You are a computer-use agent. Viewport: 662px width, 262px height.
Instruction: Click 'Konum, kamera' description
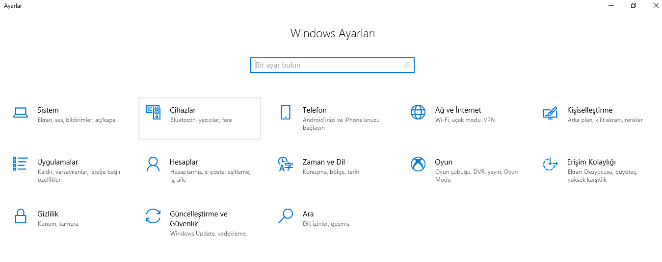(58, 224)
